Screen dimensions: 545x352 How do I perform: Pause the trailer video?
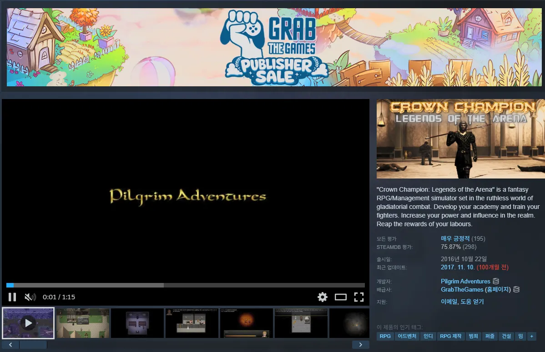click(x=12, y=297)
